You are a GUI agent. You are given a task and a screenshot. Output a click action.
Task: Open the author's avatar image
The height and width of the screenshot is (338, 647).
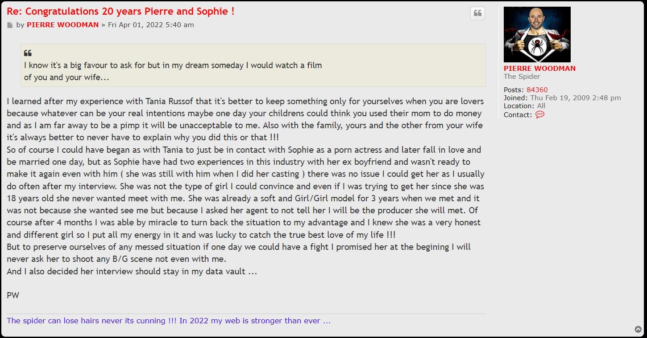(x=537, y=34)
